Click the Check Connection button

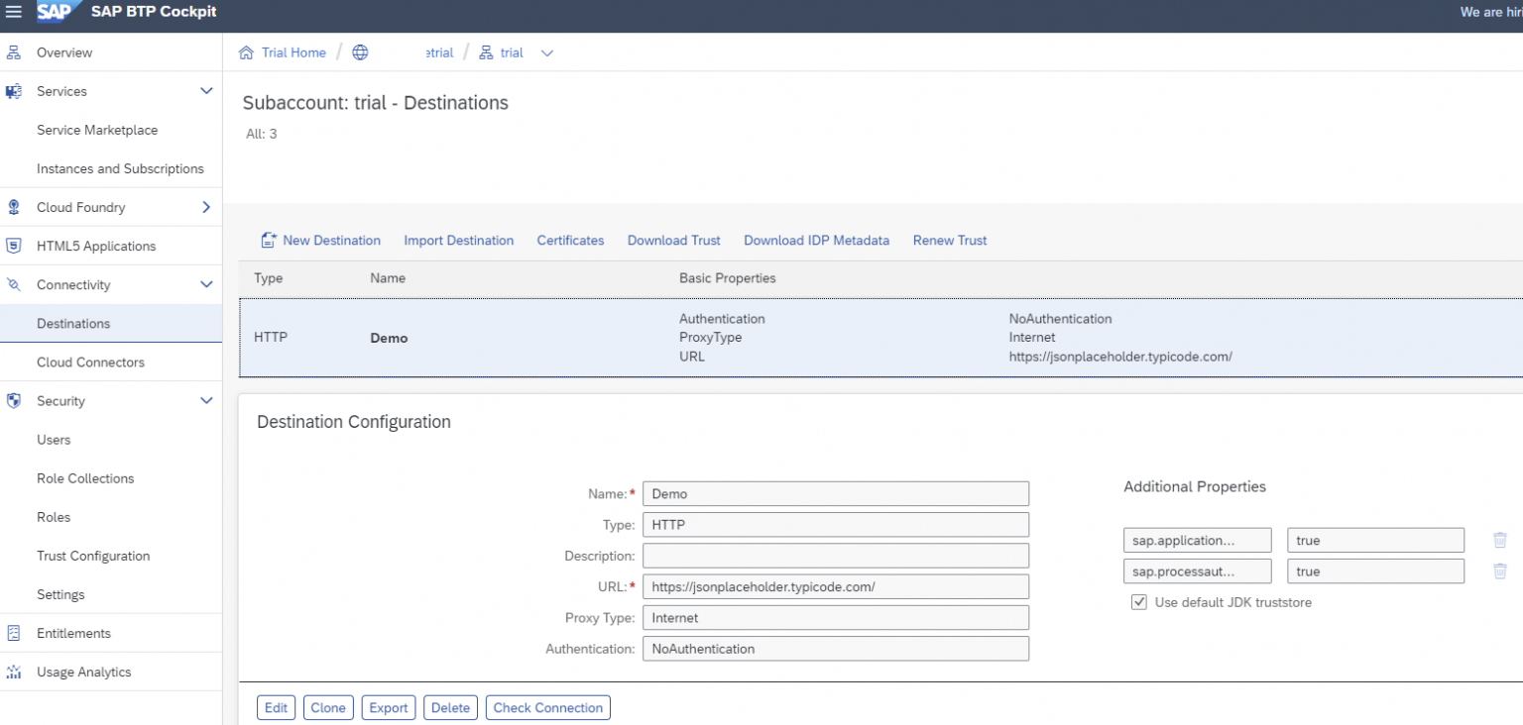click(x=547, y=707)
